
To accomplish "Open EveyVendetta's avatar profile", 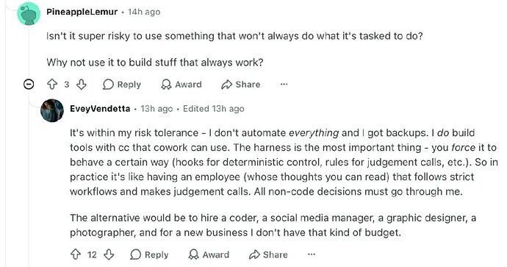I will pyautogui.click(x=52, y=110).
